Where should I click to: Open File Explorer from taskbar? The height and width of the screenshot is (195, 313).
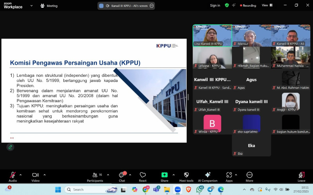point(167,190)
